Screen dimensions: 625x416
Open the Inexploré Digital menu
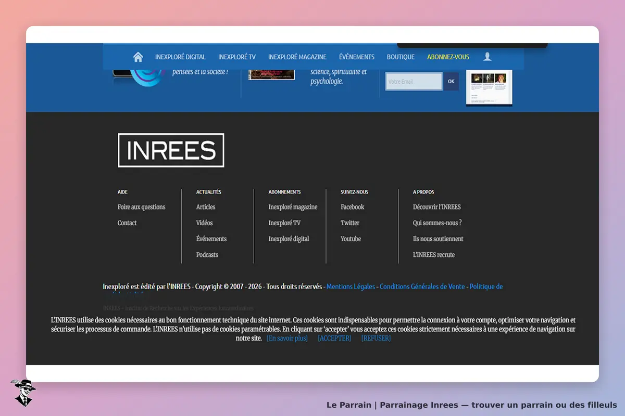click(180, 57)
